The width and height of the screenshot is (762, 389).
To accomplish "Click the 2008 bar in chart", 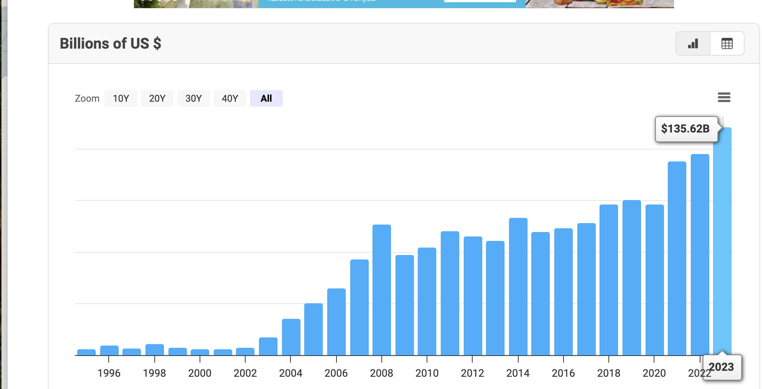I will pos(382,290).
